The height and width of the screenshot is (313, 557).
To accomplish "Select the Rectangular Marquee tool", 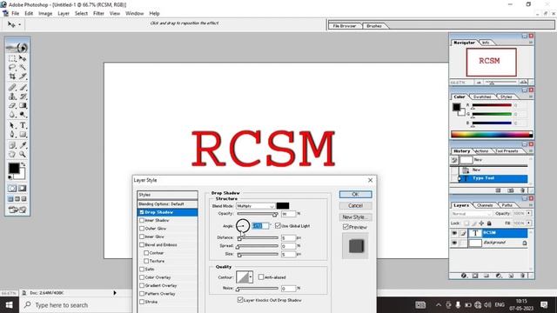I will pyautogui.click(x=12, y=58).
